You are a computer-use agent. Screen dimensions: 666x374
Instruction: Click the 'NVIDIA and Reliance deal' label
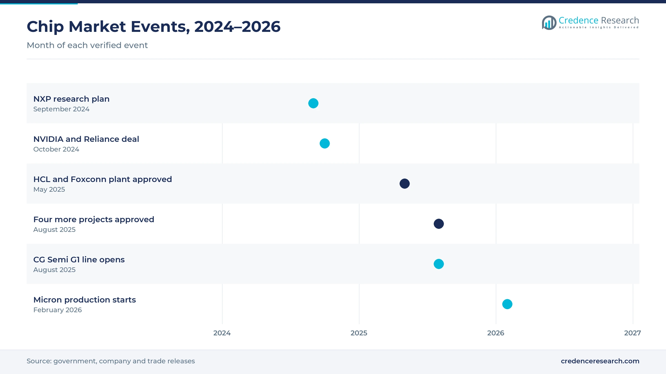(x=86, y=139)
